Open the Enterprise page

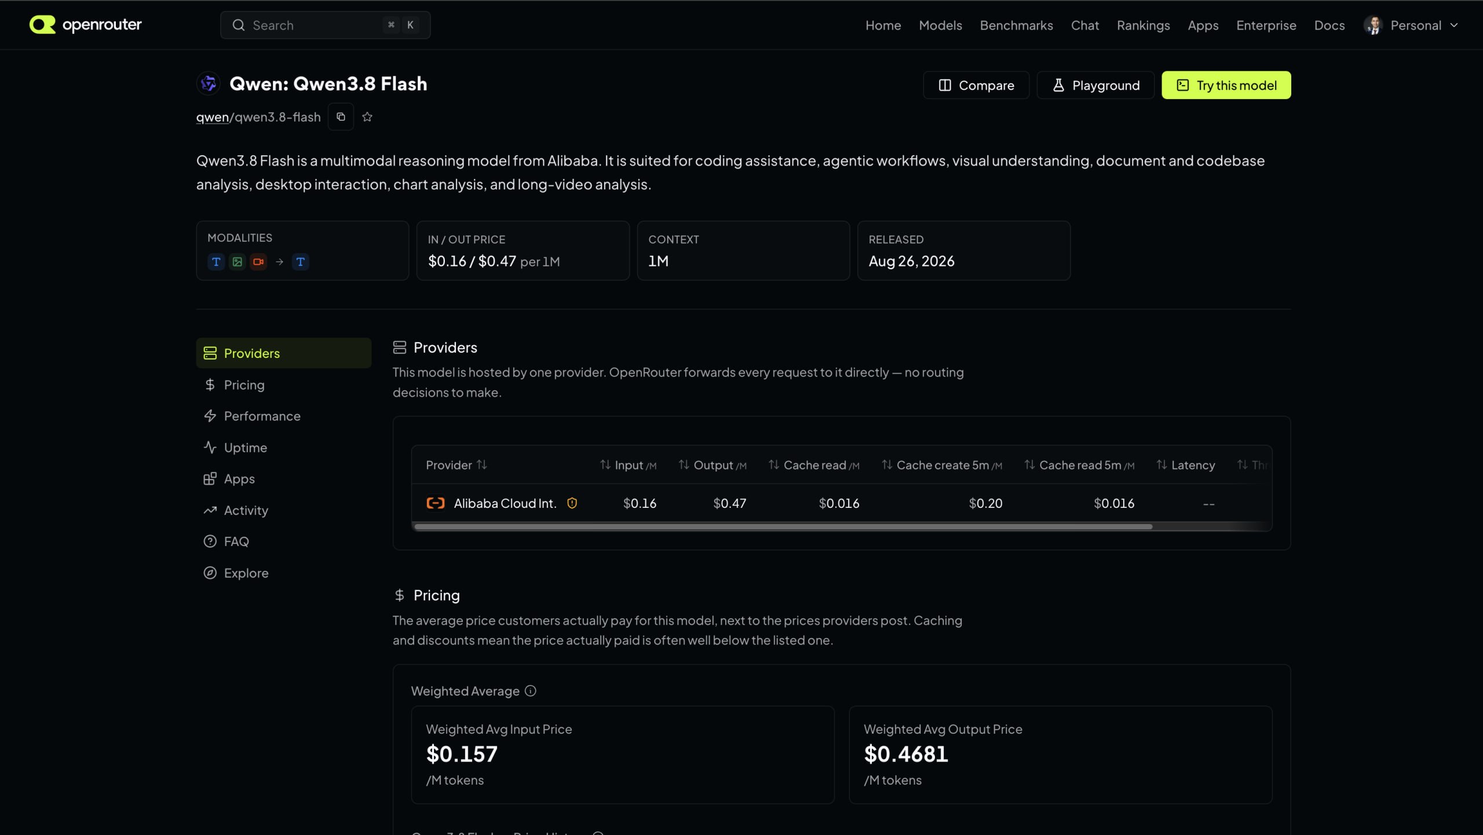pyautogui.click(x=1266, y=25)
